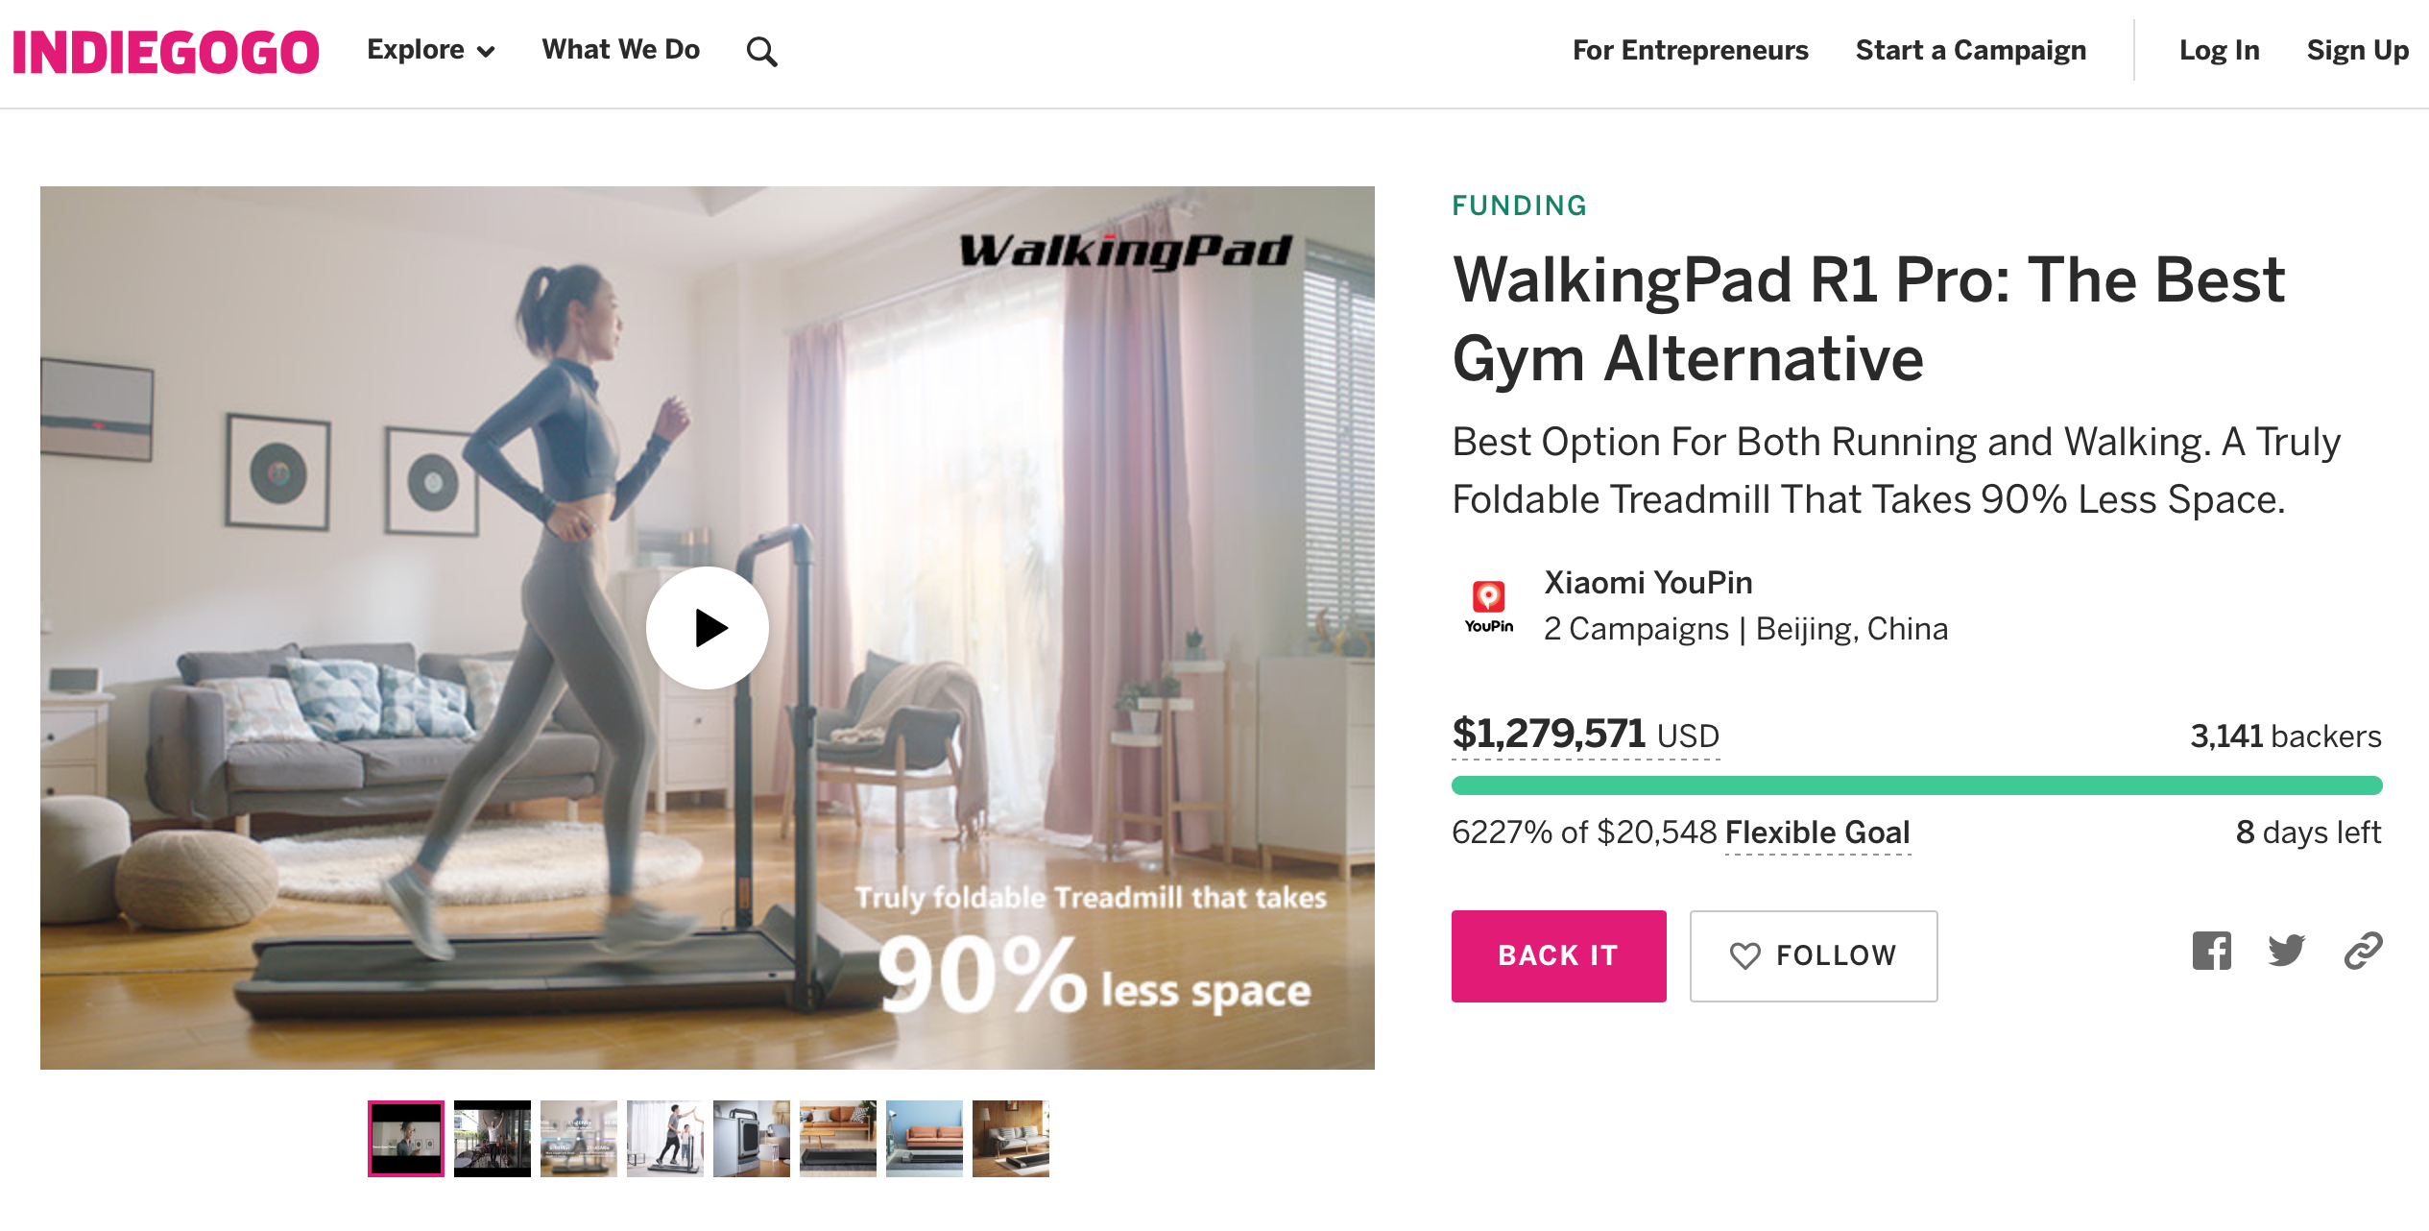Click the green funding progress bar
The height and width of the screenshot is (1231, 2429).
tap(1915, 784)
